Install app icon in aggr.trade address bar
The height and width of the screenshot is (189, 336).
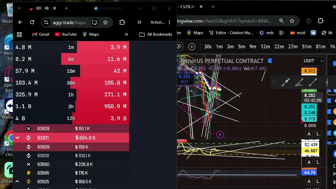pos(94,22)
